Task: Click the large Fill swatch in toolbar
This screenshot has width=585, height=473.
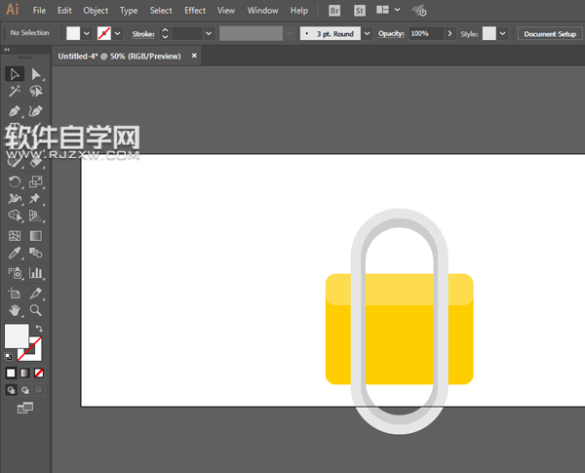Action: pos(17,335)
